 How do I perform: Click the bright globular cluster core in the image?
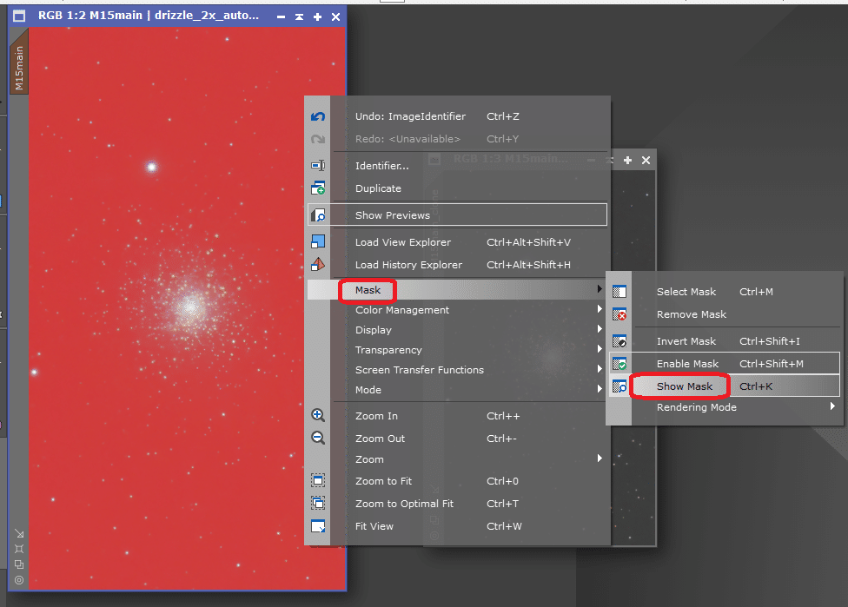click(x=189, y=307)
